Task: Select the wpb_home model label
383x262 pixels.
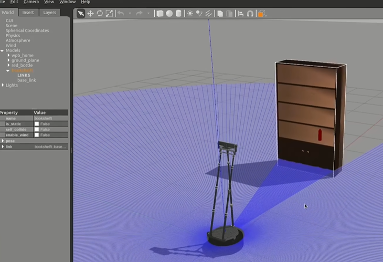Action: [x=23, y=56]
